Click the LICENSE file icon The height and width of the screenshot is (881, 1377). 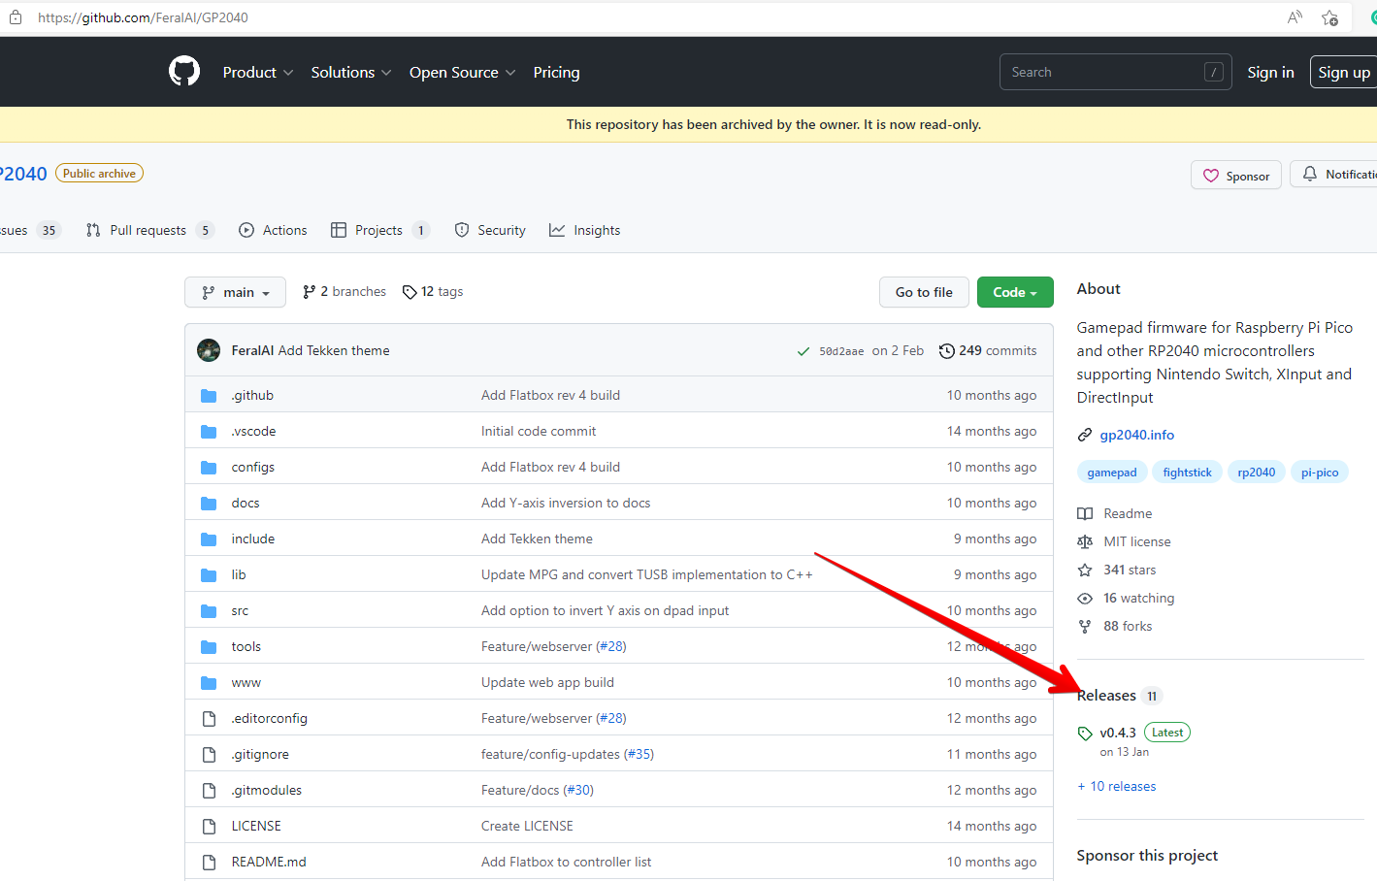(209, 826)
